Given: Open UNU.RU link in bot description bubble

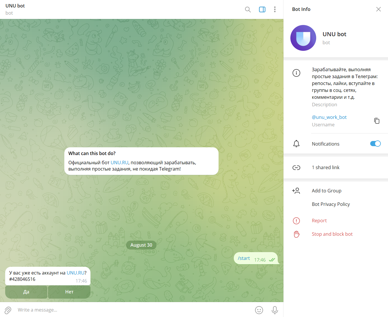Looking at the screenshot, I should tap(119, 163).
